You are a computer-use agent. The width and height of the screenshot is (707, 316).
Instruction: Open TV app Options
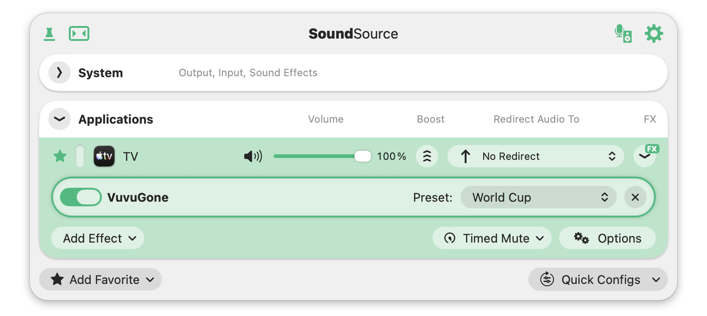point(607,238)
